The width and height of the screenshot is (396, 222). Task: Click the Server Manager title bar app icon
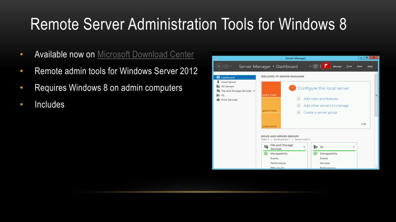click(215, 58)
